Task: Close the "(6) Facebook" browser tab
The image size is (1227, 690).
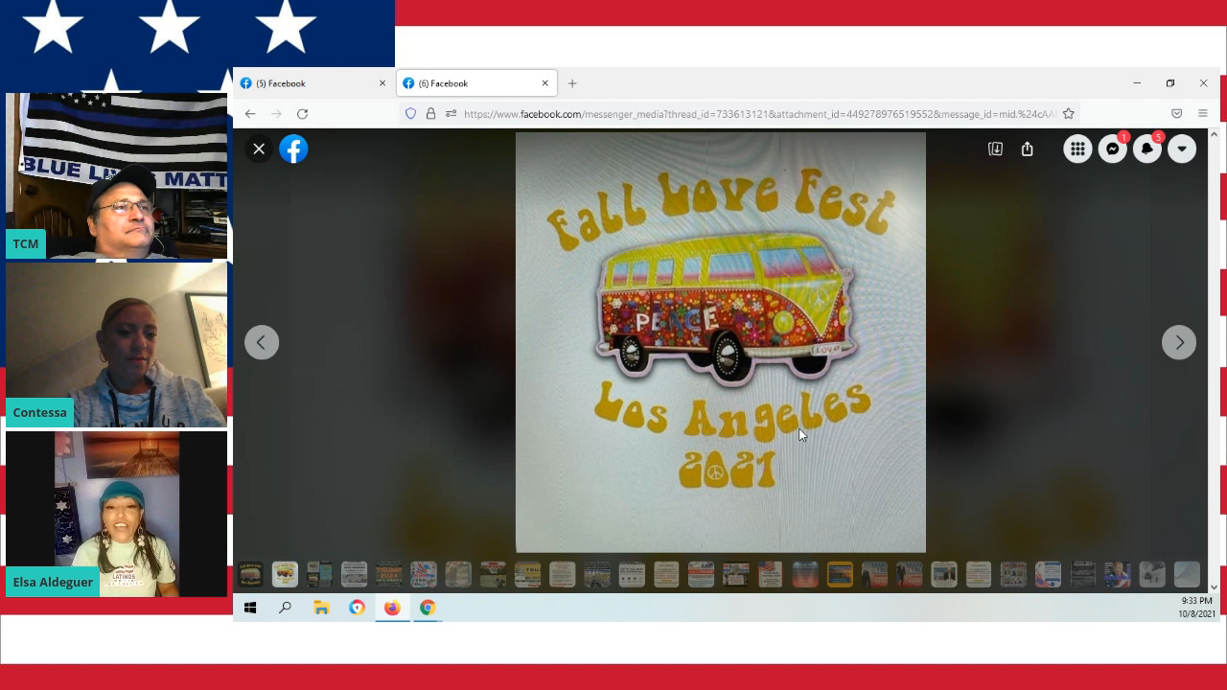Action: click(x=545, y=83)
